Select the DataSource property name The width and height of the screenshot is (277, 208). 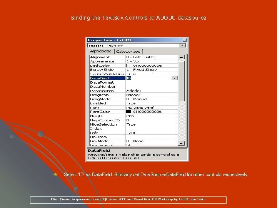(x=102, y=91)
